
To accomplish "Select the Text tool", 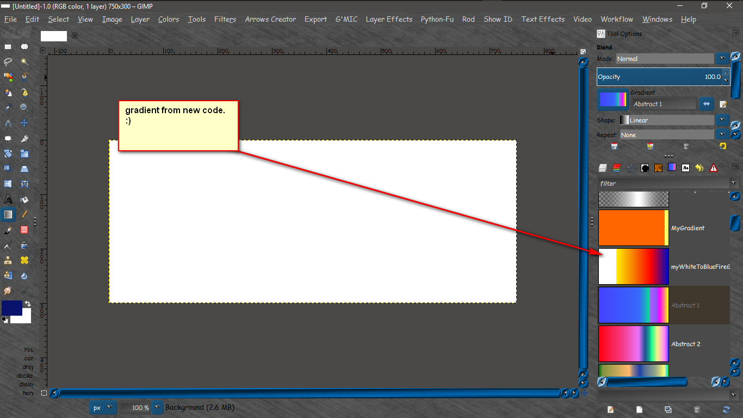I will pyautogui.click(x=8, y=199).
